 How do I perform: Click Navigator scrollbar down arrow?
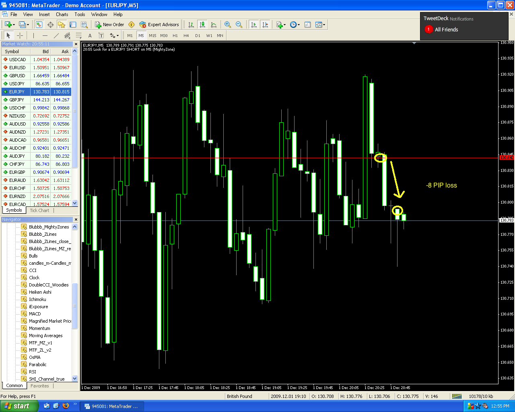74,378
